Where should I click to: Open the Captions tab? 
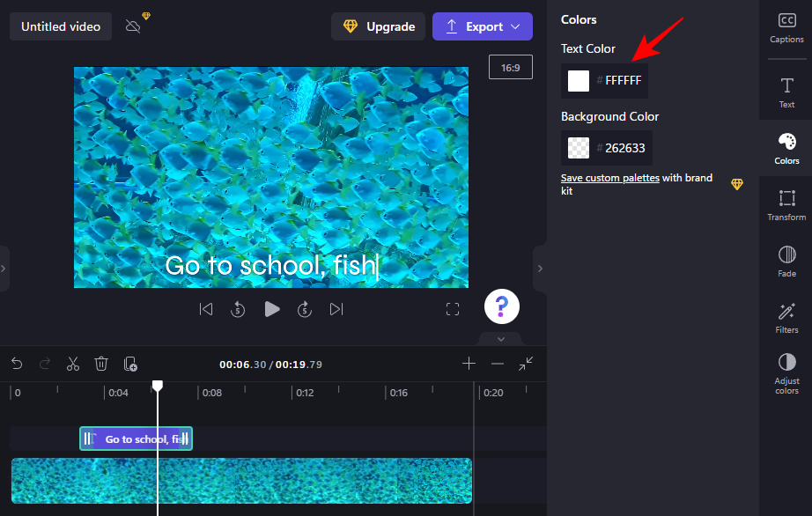click(786, 27)
